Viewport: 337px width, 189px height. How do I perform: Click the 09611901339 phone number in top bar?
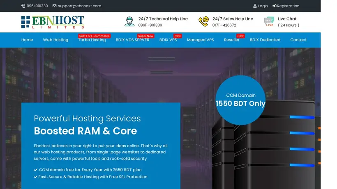(x=37, y=6)
